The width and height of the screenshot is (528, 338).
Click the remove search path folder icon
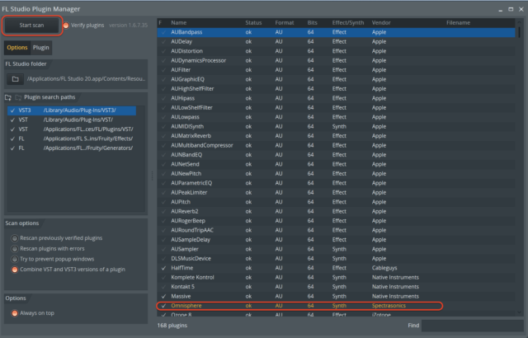tap(16, 97)
